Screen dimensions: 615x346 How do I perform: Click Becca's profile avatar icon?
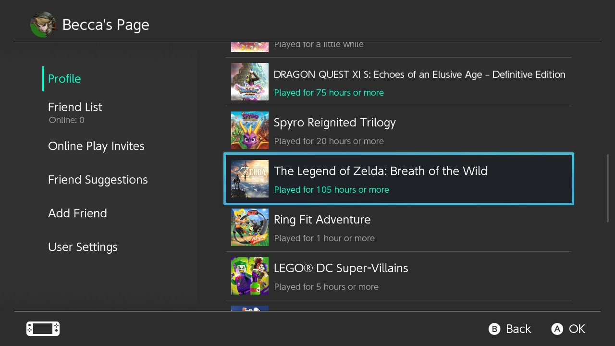[x=43, y=25]
